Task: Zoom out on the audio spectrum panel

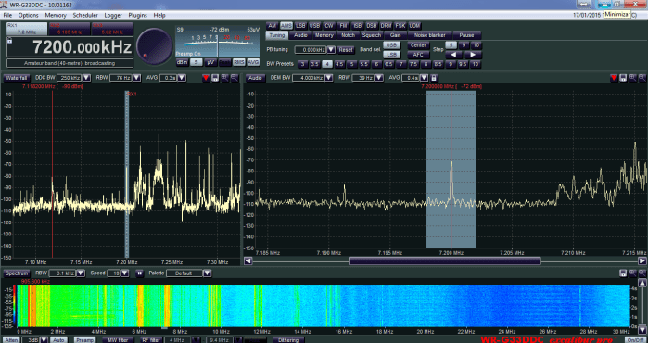Action: pos(642,78)
